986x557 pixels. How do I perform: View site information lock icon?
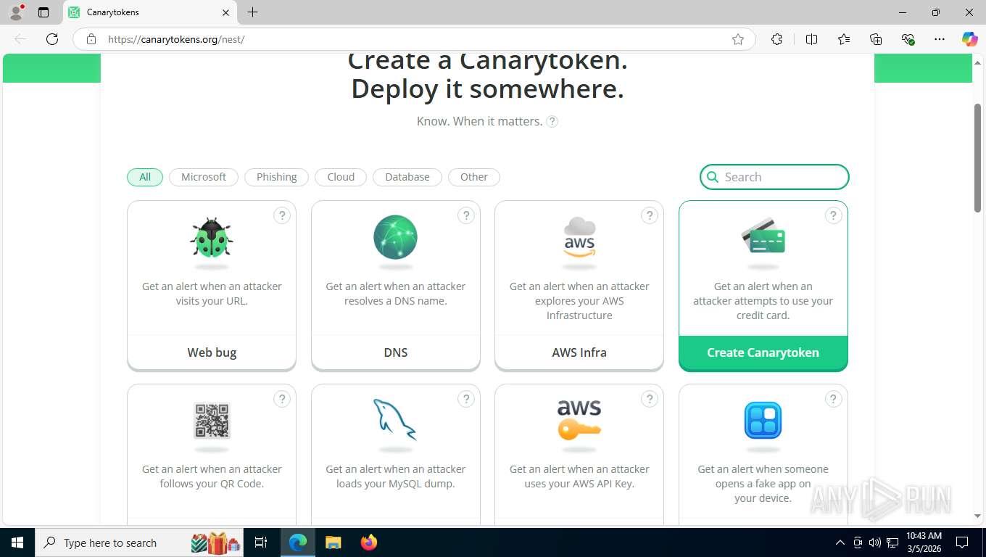click(91, 39)
